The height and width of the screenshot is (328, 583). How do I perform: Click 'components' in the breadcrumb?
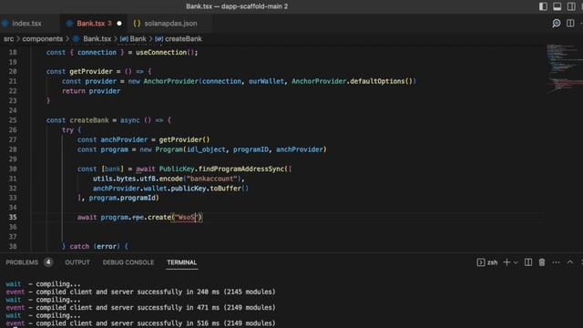pos(43,38)
